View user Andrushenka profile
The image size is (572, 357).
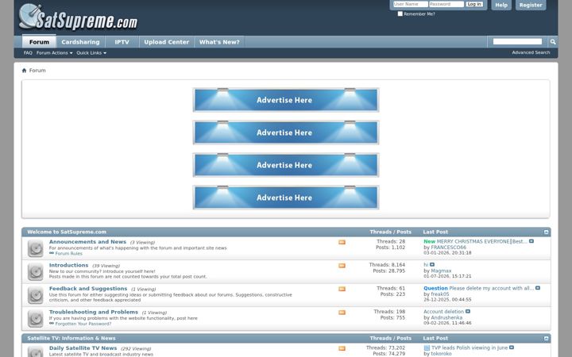pyautogui.click(x=446, y=317)
